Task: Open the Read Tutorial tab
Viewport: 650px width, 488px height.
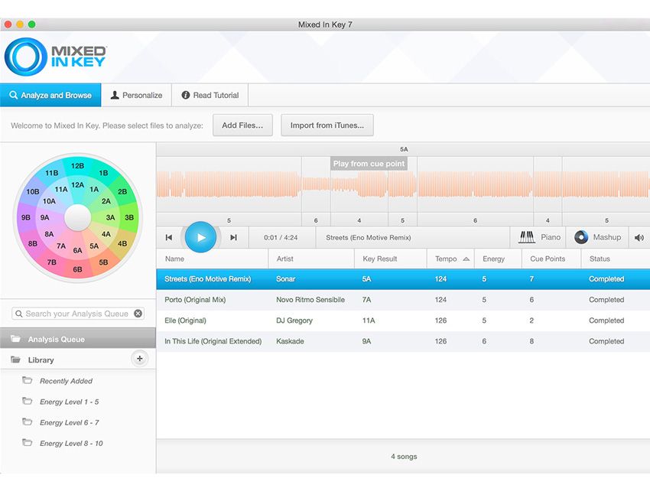Action: pos(210,95)
